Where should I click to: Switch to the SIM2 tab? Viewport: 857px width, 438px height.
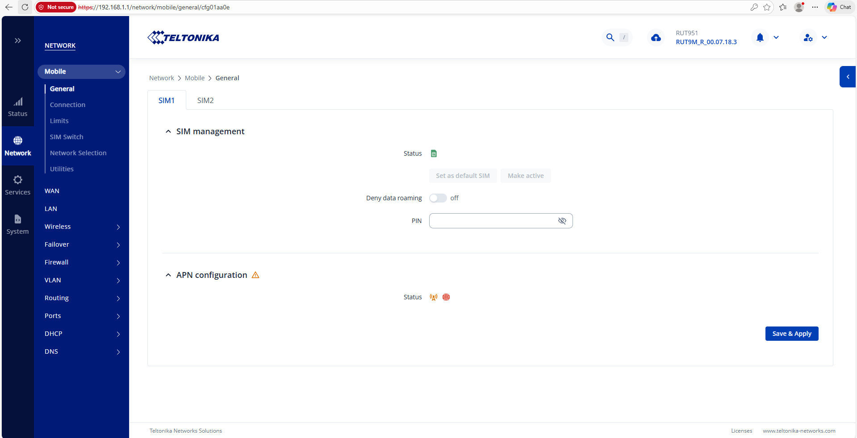pos(205,100)
